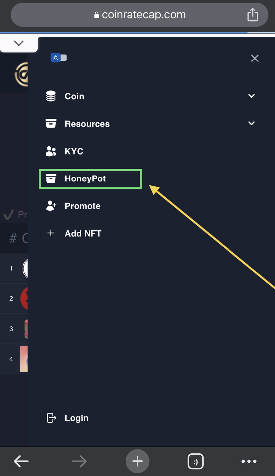
Task: Click the Login sign-in icon
Action: [51, 418]
